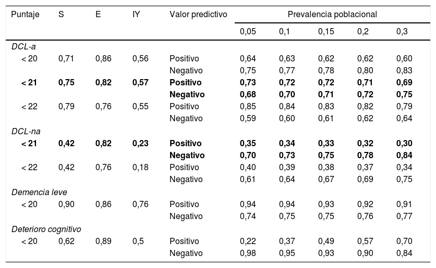This screenshot has width=436, height=268.
Task: Select the S column header
Action: coord(61,15)
